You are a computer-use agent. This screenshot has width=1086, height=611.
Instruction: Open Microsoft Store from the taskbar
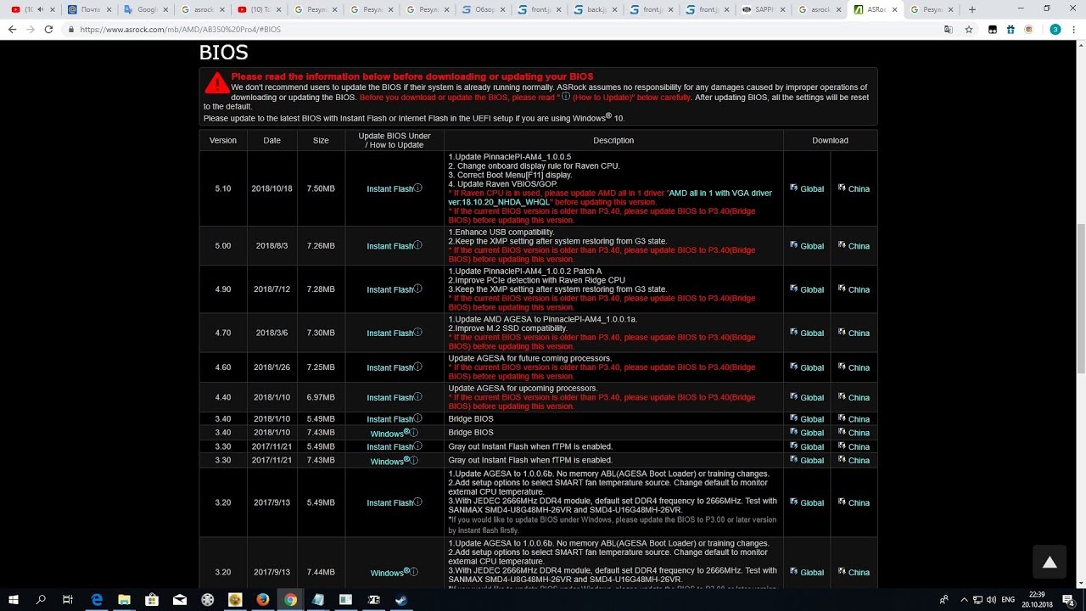click(x=152, y=599)
